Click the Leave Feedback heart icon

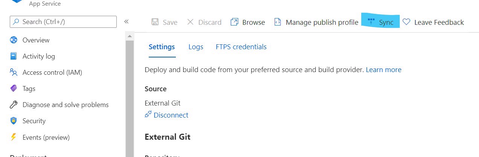(x=406, y=22)
